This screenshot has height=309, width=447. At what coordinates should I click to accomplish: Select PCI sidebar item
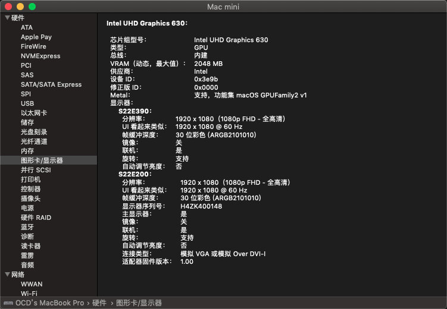[26, 65]
